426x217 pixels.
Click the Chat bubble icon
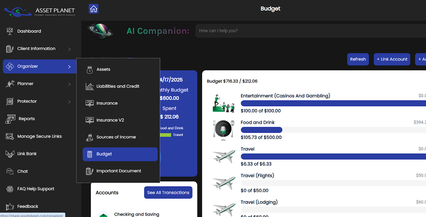tap(10, 171)
